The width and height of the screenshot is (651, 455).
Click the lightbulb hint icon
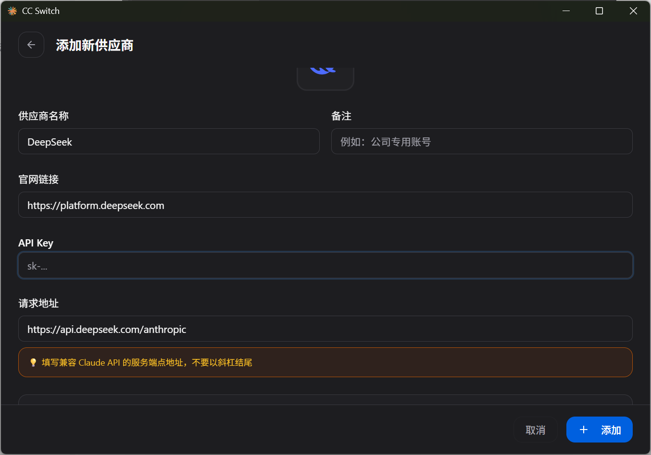(33, 362)
